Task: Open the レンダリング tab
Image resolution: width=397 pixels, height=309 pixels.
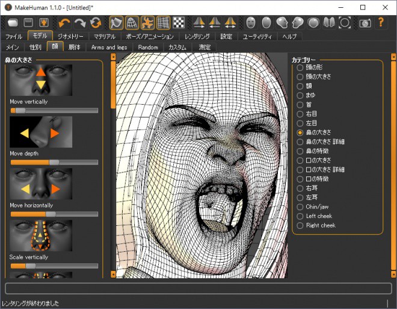Action: pyautogui.click(x=197, y=37)
